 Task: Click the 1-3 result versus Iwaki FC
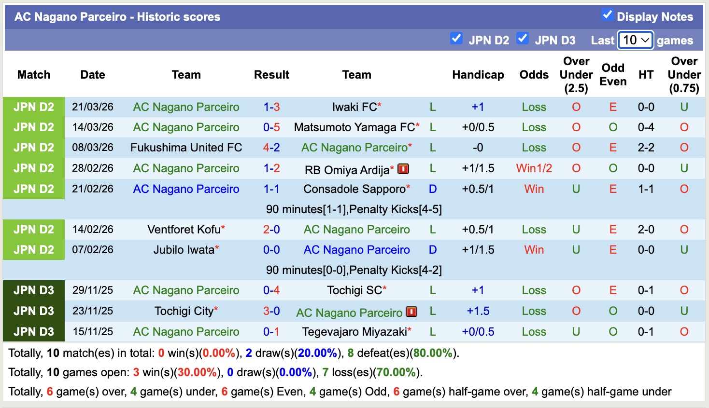click(x=271, y=107)
